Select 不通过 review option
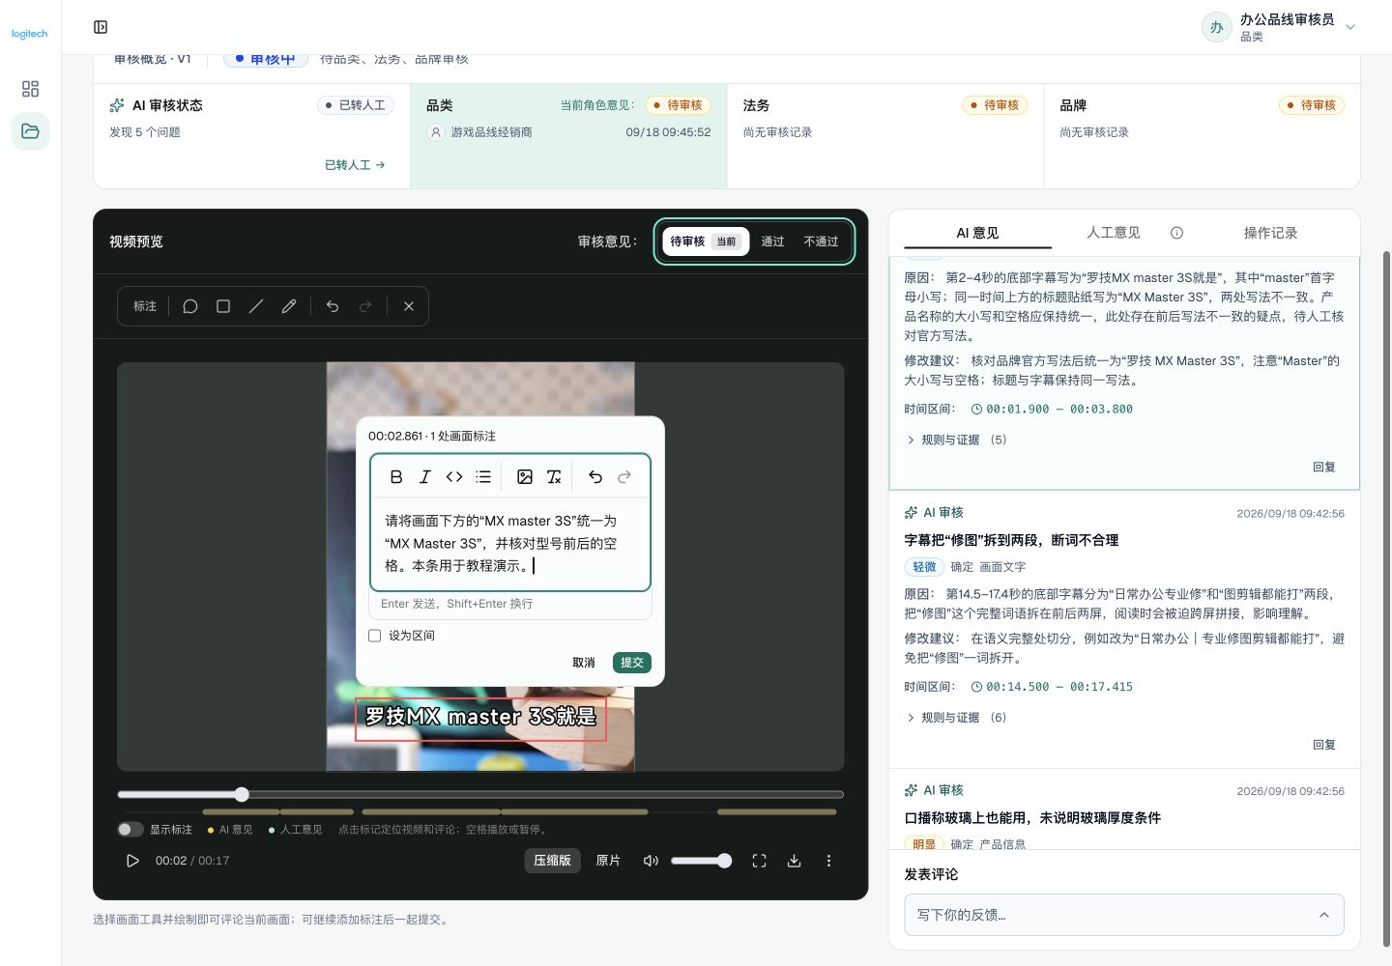 click(x=821, y=241)
